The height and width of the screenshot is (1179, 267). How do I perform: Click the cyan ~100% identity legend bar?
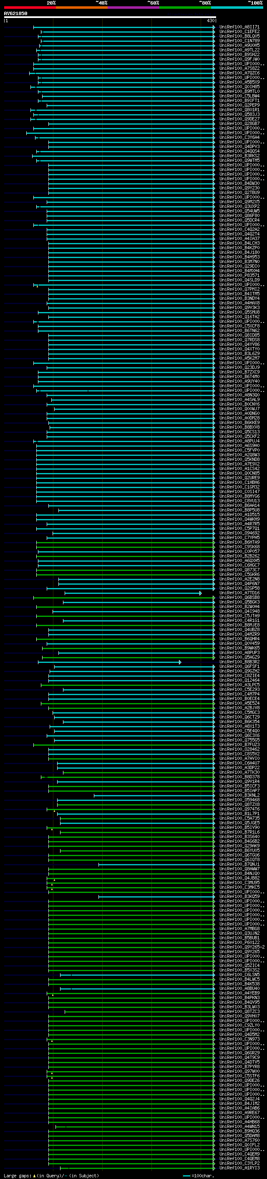click(237, 8)
